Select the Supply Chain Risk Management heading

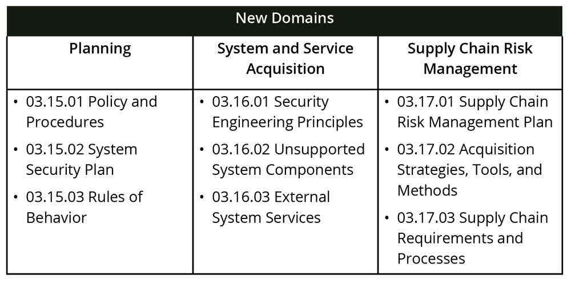470,59
